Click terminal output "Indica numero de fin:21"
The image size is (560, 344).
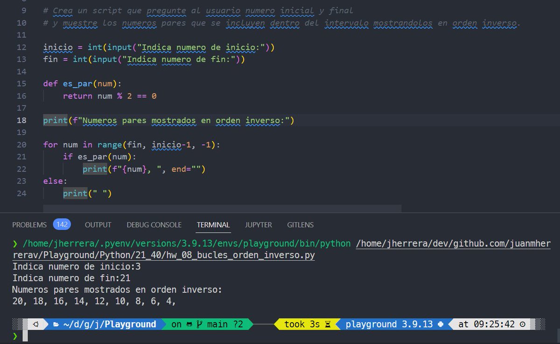point(71,279)
